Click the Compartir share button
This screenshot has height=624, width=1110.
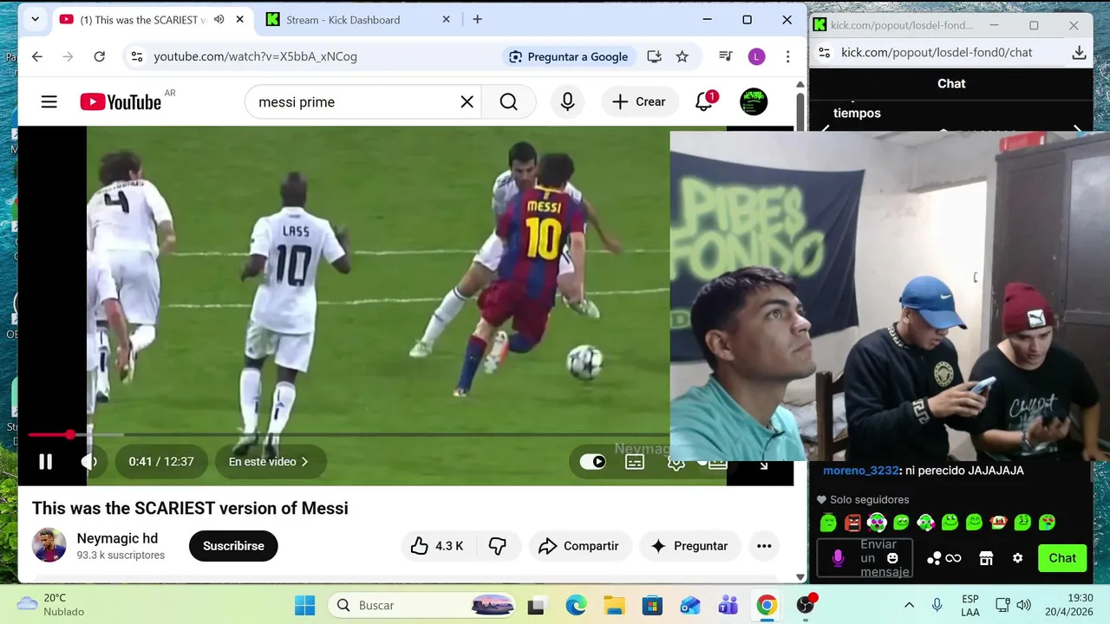tap(578, 546)
